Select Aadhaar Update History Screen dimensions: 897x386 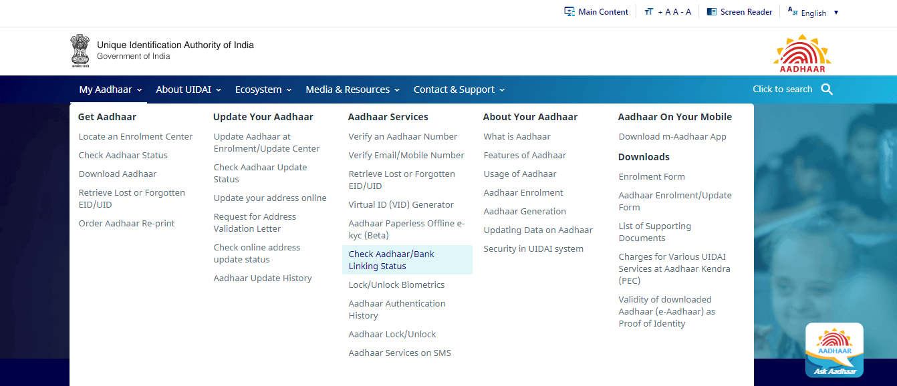coord(263,278)
